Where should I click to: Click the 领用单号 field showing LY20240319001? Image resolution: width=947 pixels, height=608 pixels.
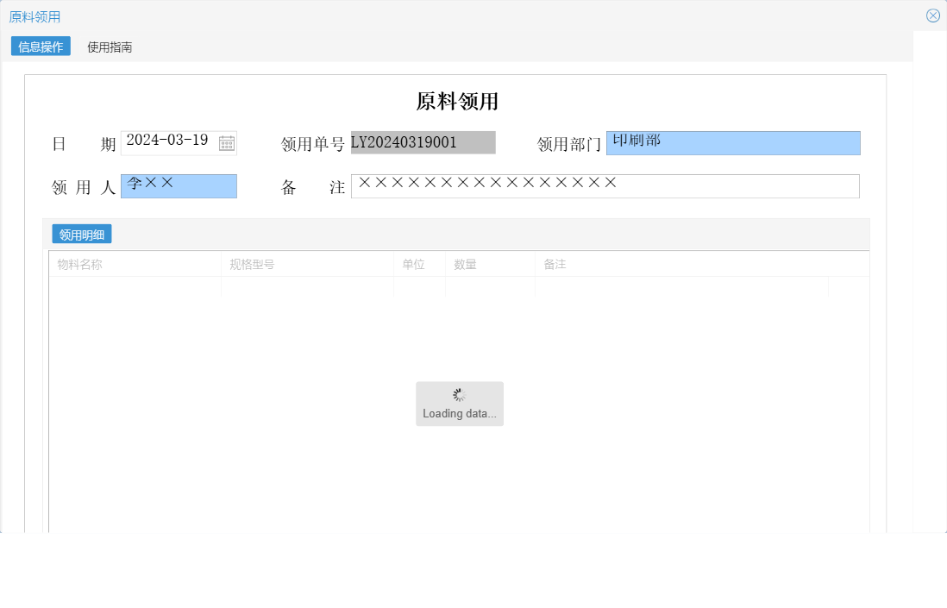pos(422,141)
